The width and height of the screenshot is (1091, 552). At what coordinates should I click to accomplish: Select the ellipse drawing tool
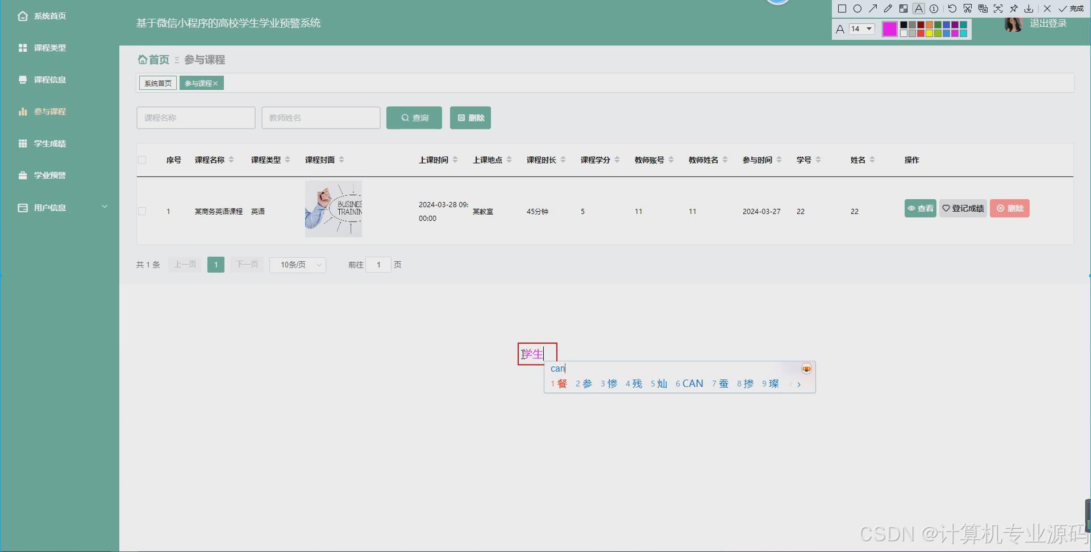coord(858,9)
